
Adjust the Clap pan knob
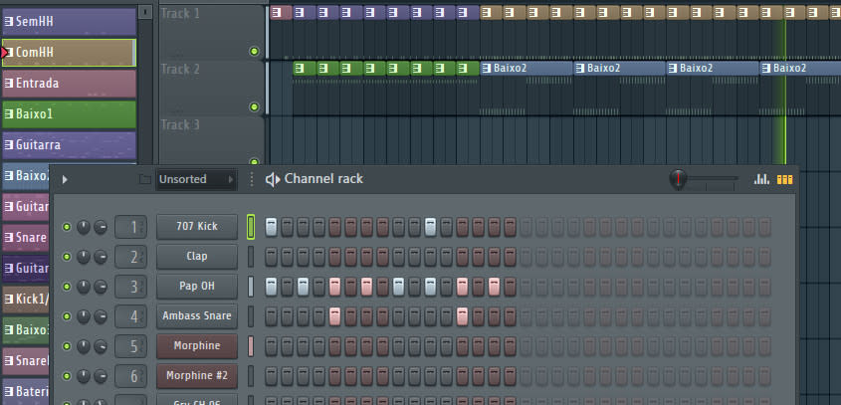84,257
